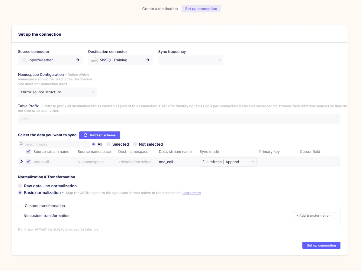Click the refresh icon in Refresh schema

(85, 135)
